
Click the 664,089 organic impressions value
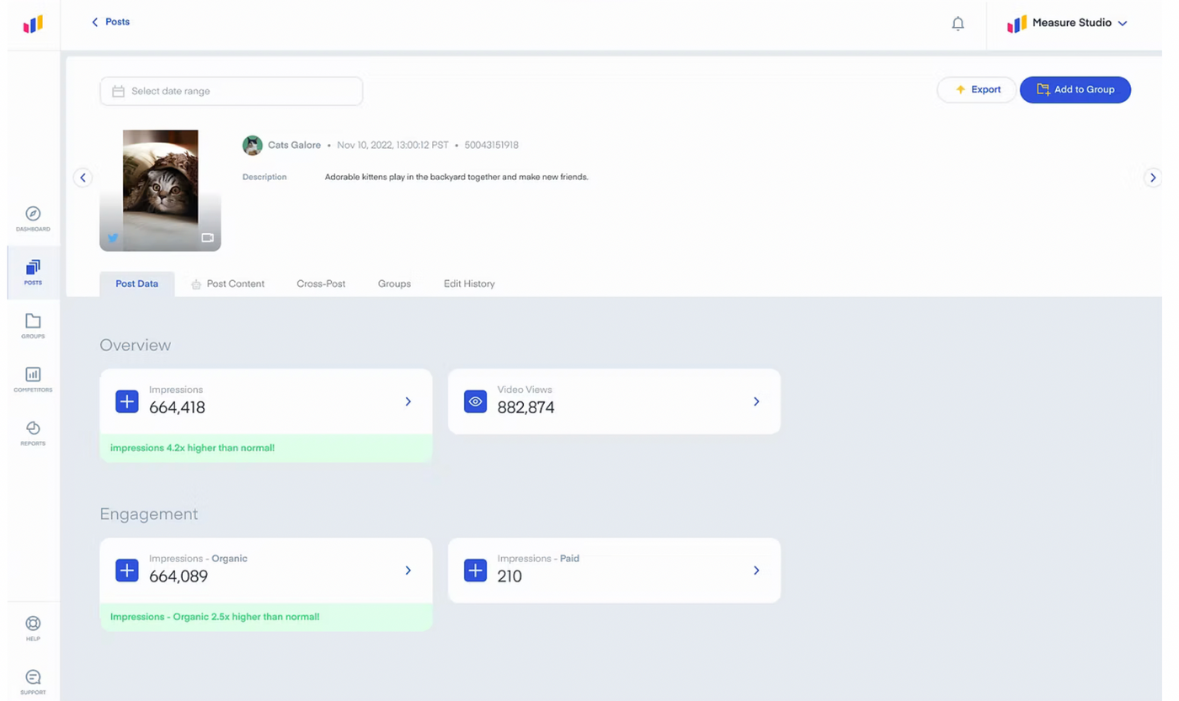(x=179, y=576)
